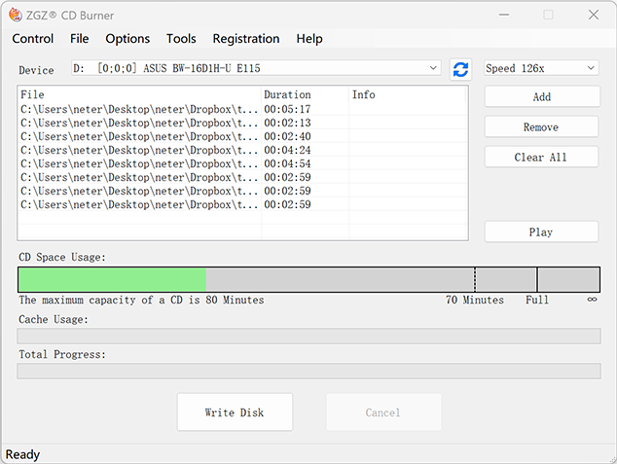This screenshot has width=617, height=464.
Task: Open the Tools menu
Action: click(181, 39)
